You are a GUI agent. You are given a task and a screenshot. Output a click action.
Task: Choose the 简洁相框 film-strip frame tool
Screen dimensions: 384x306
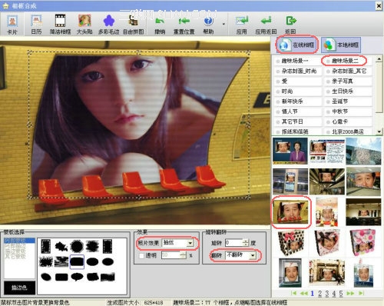coord(60,25)
